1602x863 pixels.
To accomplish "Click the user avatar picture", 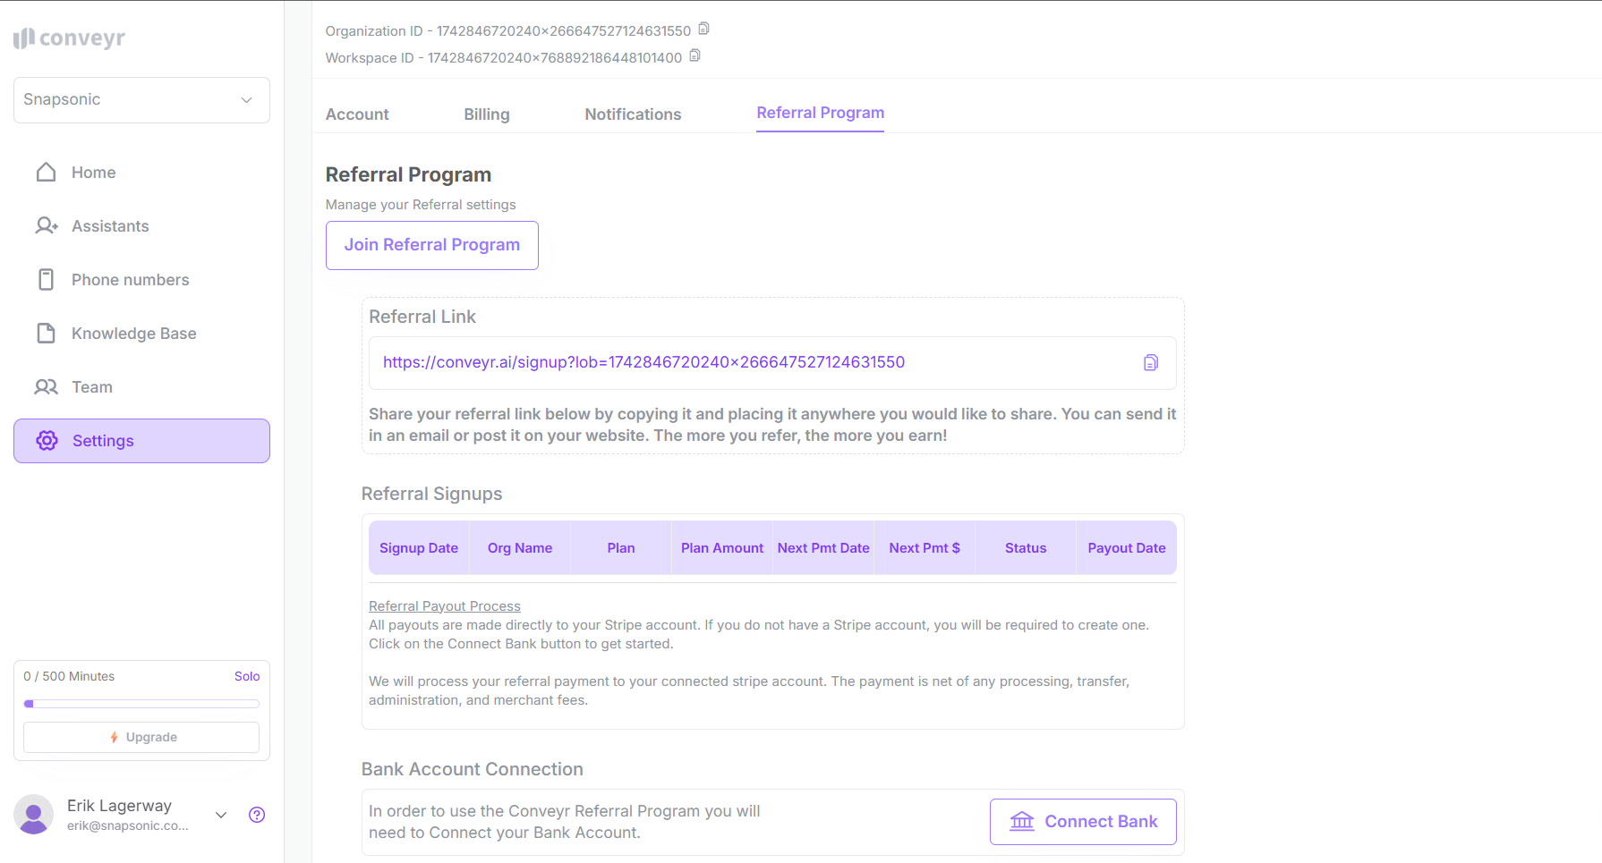I will click(x=34, y=814).
